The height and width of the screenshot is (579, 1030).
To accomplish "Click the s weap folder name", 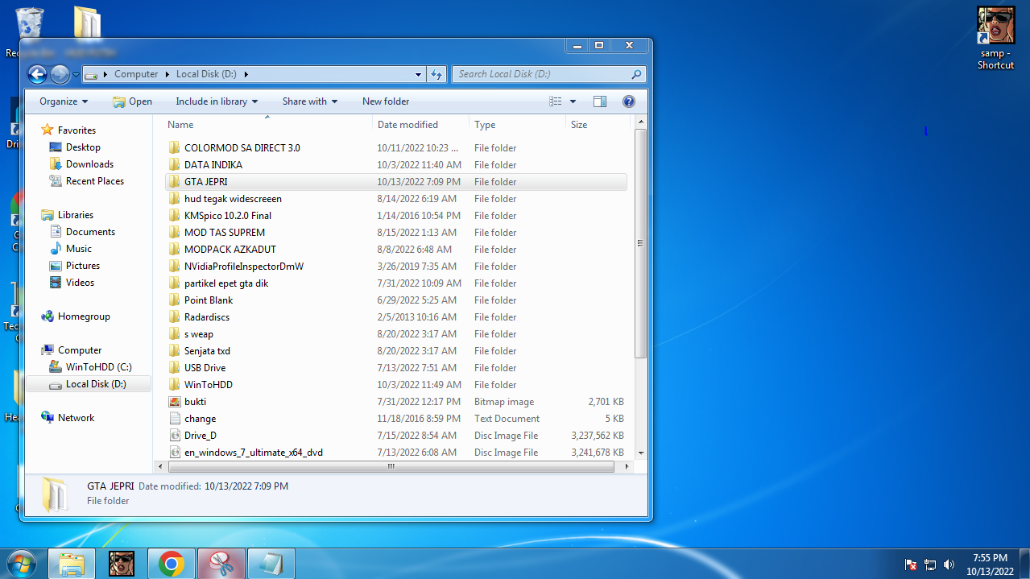I will point(199,334).
